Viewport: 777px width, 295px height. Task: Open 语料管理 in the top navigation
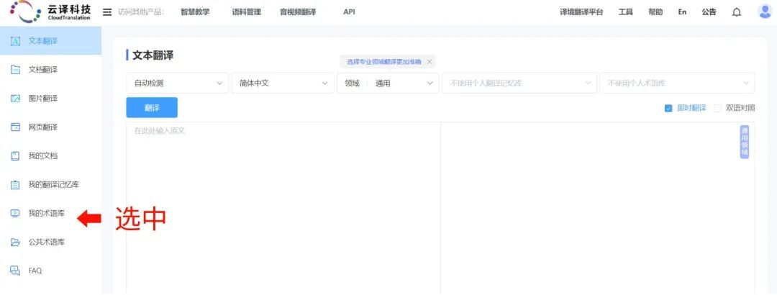[x=246, y=12]
